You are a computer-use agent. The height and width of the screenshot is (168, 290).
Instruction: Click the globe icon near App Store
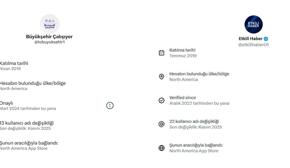coord(162,148)
